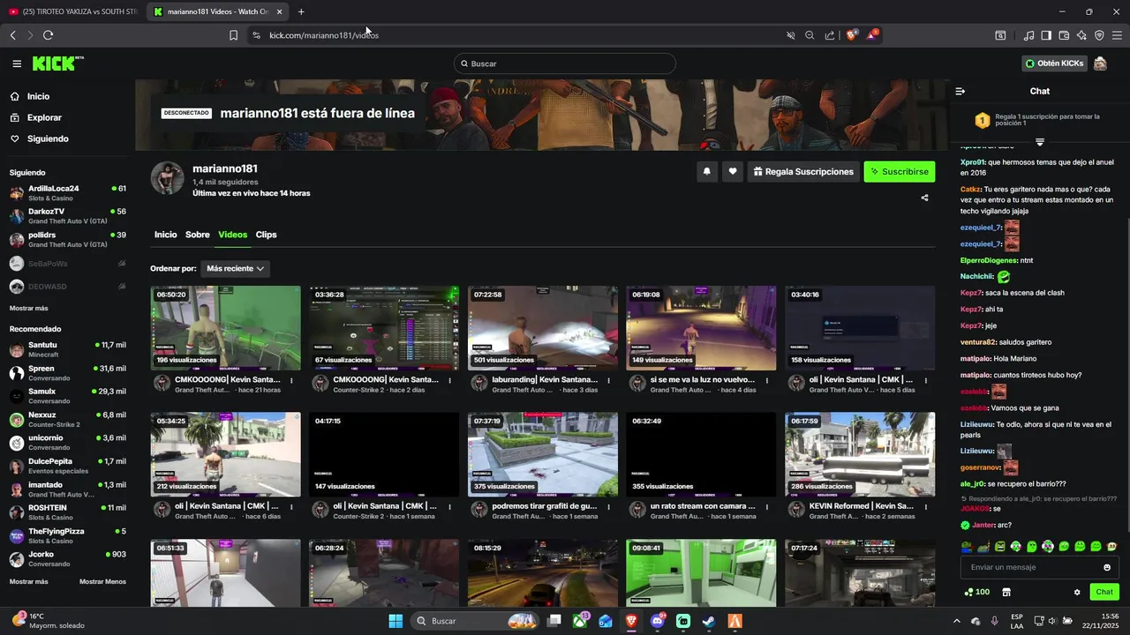Toggle Brave sidebar panel icon
1130x635 pixels.
tap(1046, 35)
